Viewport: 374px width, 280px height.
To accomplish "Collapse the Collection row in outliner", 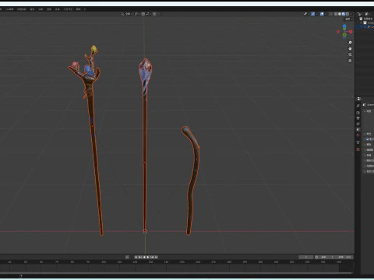I will tap(361, 23).
